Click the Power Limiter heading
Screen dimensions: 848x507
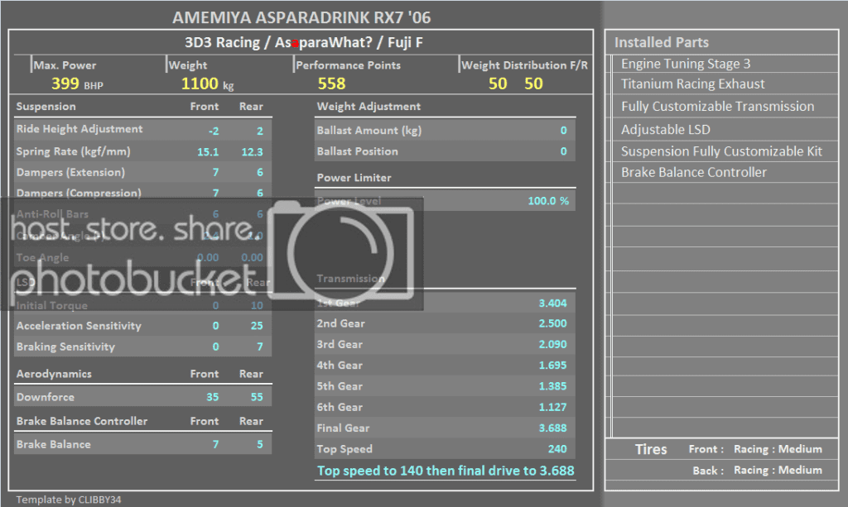coord(354,178)
